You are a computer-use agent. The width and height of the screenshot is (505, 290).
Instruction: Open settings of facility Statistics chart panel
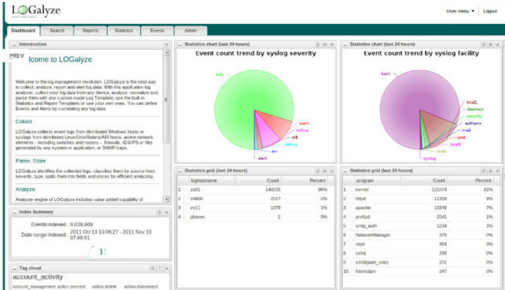click(491, 45)
